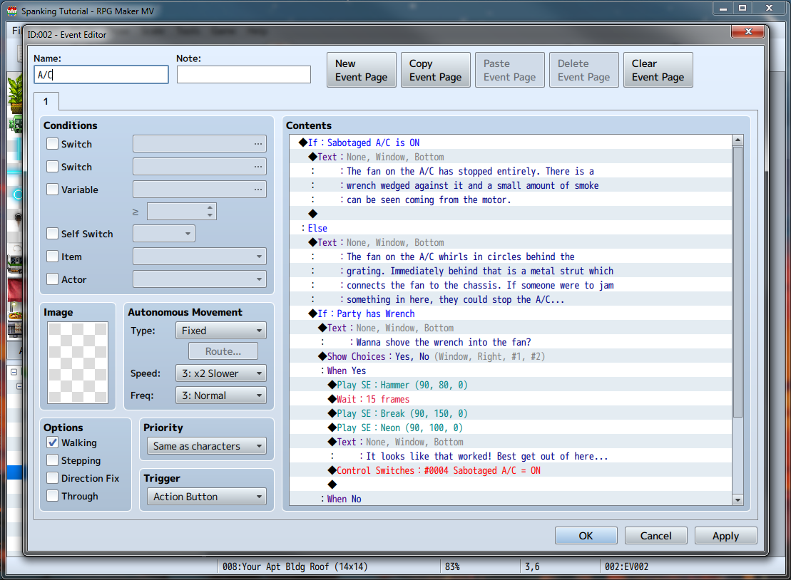Viewport: 791px width, 580px height.
Task: Enable the Item condition checkbox
Action: click(x=52, y=257)
